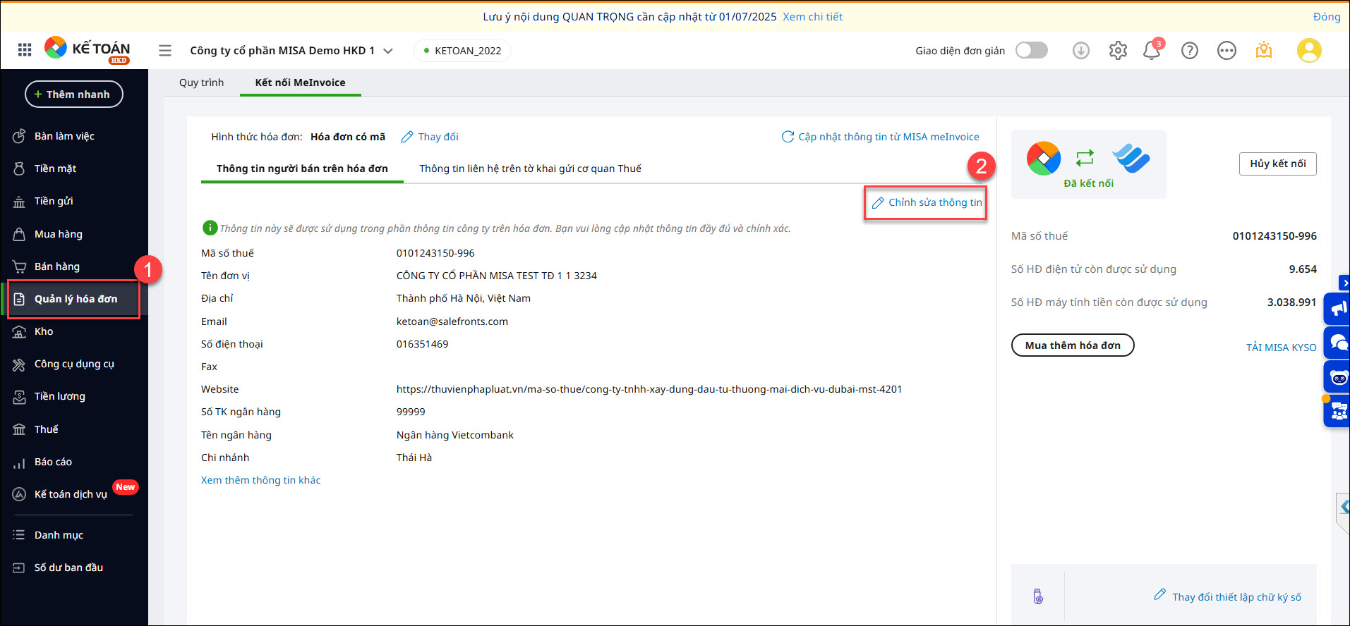Toggle Giao diện đơn giản switch
Viewport: 1350px width, 626px height.
click(1032, 50)
